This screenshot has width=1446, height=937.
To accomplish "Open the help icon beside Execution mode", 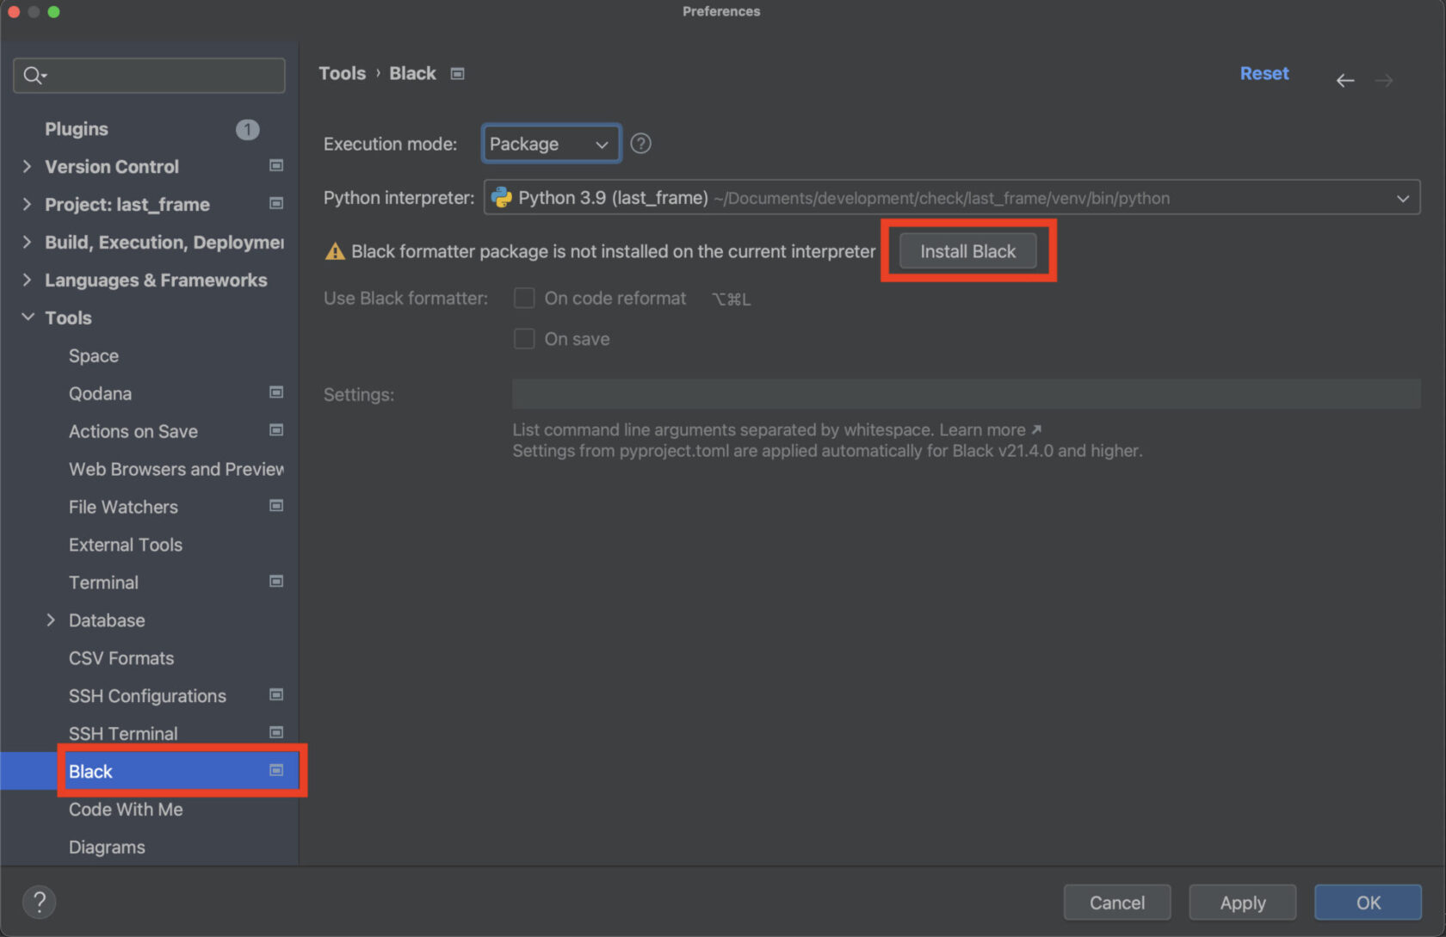I will (x=640, y=143).
